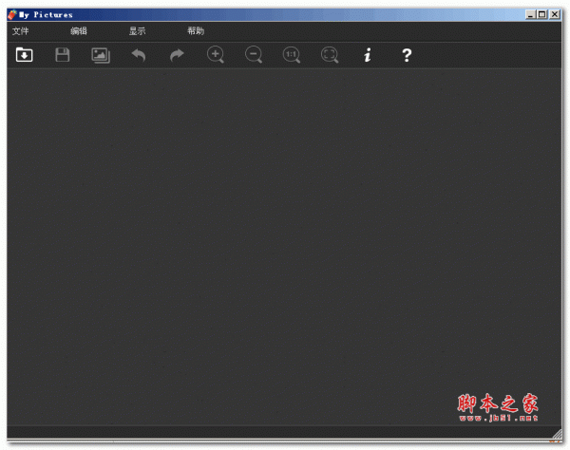Open the 文件 menu
Viewport: 570px width, 450px height.
(20, 31)
